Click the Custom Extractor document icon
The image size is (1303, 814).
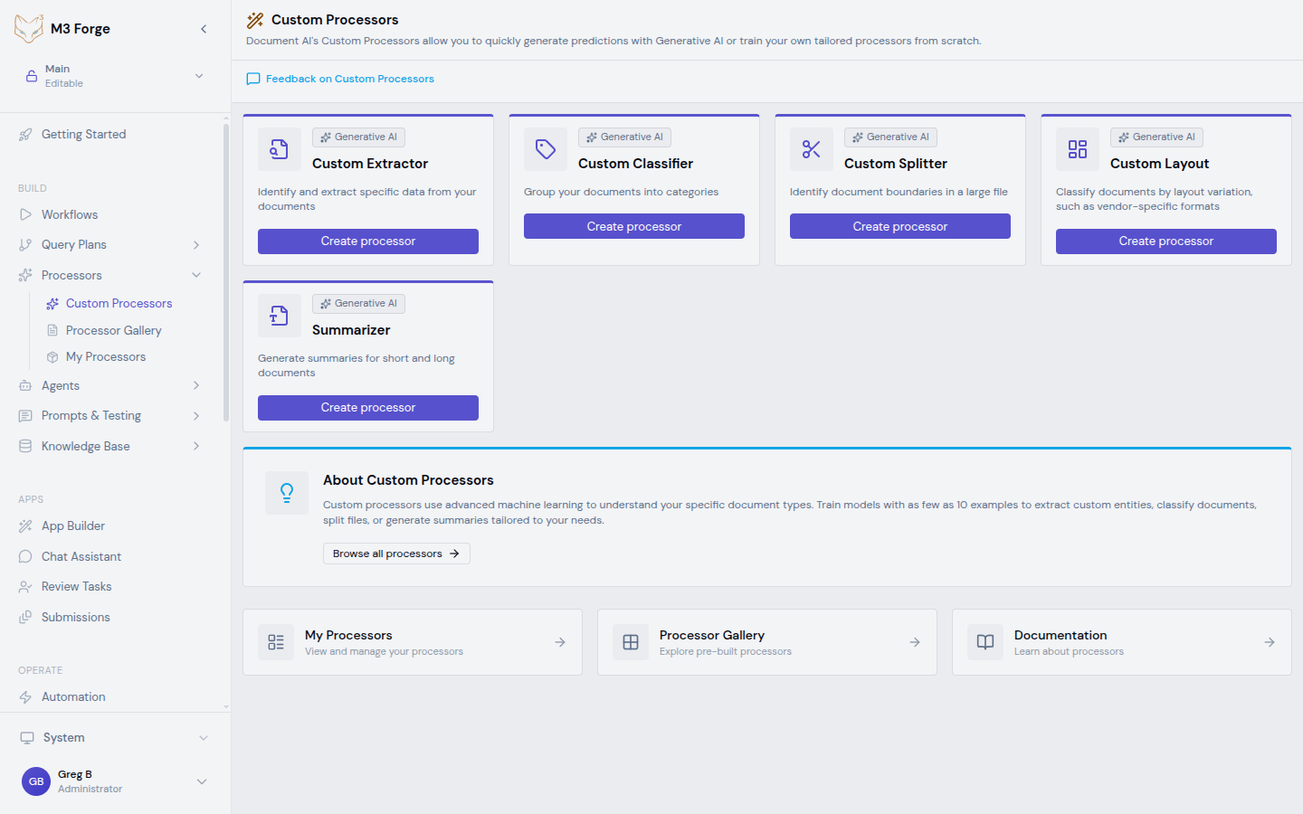(279, 149)
